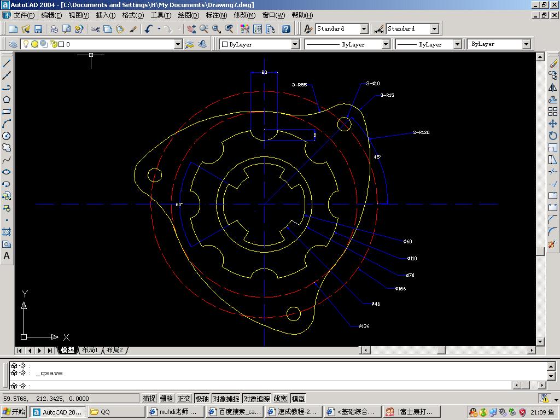Toggle the 线宽 lineweight display
Image resolution: width=560 pixels, height=420 pixels.
(281, 399)
